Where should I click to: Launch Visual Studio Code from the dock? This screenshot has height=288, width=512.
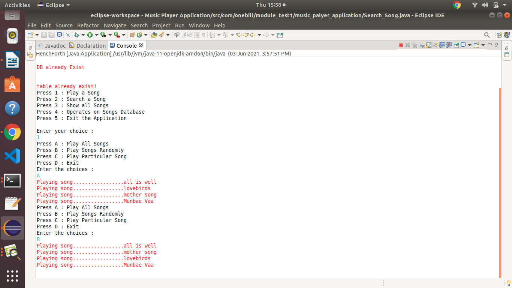tap(12, 156)
